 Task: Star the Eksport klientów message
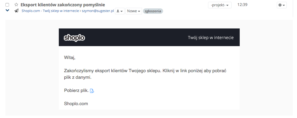[x=16, y=5]
